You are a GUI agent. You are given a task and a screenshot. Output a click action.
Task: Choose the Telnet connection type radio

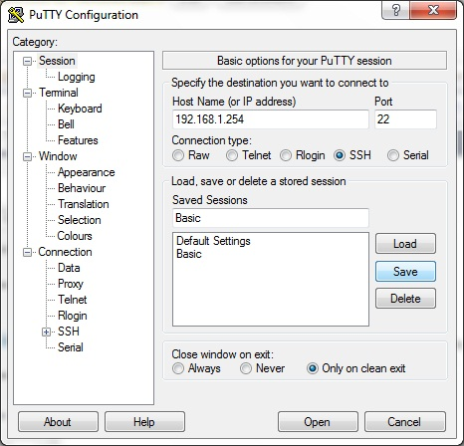232,155
